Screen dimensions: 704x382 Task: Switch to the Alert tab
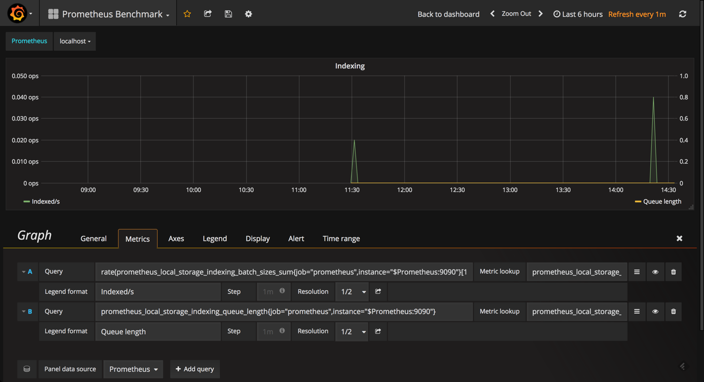(296, 238)
